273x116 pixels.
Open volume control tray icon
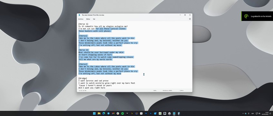(x=259, y=113)
